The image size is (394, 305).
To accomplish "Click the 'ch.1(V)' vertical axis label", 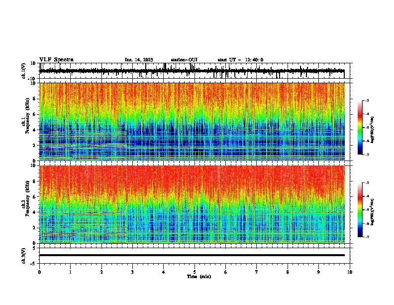I will [23, 71].
